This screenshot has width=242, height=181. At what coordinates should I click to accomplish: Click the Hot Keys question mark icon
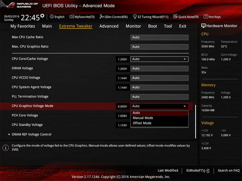pyautogui.click(x=206, y=16)
